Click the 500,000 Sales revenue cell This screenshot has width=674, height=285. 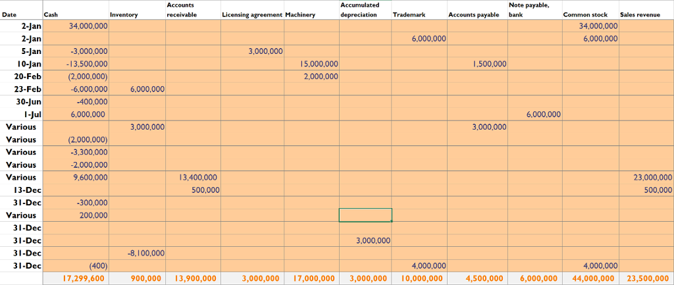pyautogui.click(x=646, y=190)
